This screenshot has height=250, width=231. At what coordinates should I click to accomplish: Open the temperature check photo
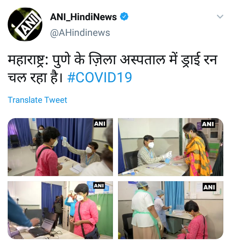pyautogui.click(x=60, y=147)
